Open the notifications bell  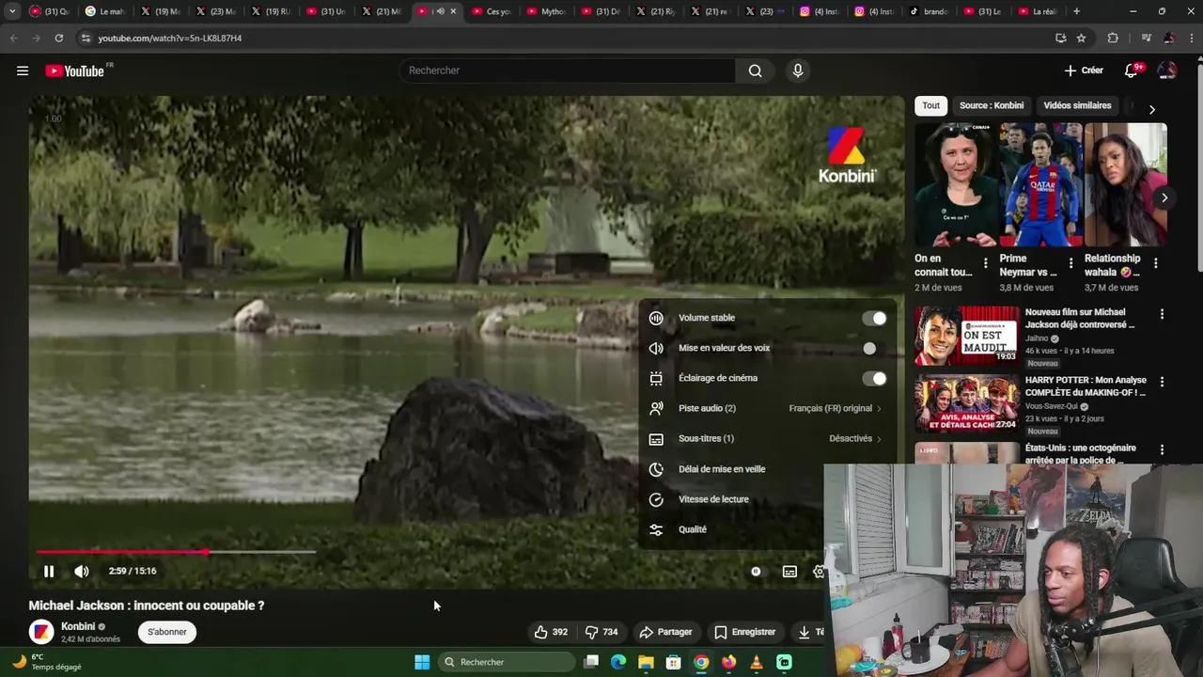click(1132, 71)
